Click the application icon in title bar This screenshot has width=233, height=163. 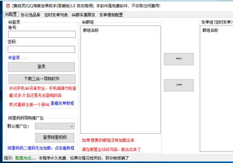[x=8, y=6]
